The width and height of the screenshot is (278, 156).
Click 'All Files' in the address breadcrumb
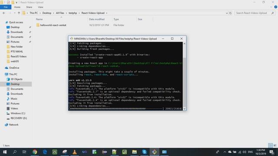(60, 13)
